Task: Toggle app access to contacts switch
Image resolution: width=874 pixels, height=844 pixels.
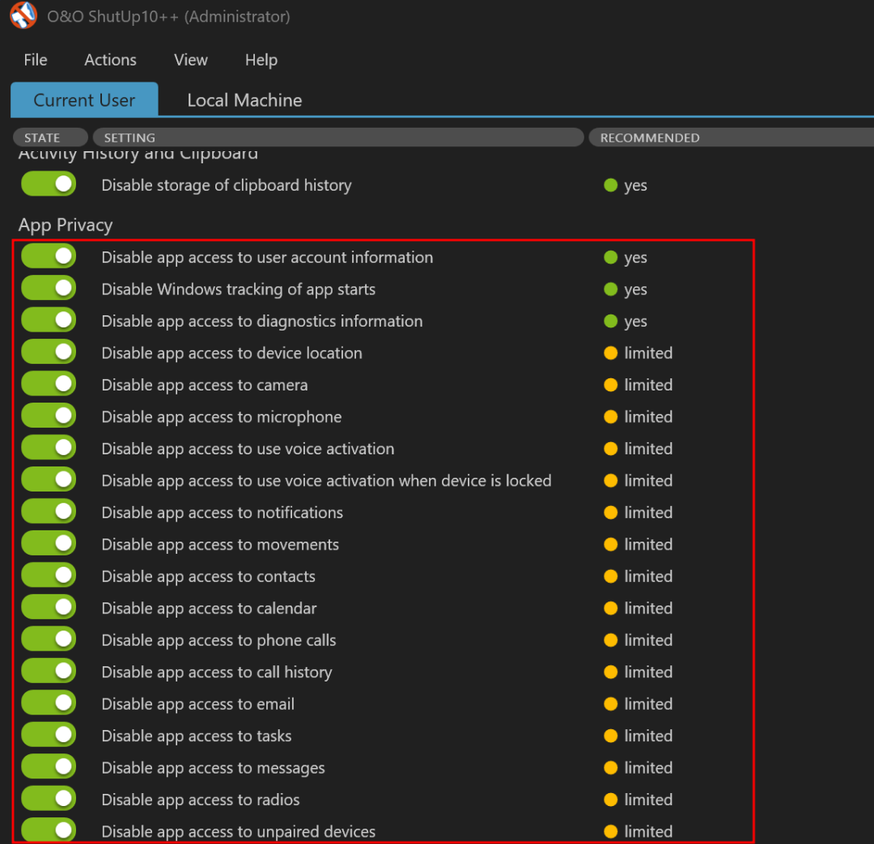Action: (49, 576)
